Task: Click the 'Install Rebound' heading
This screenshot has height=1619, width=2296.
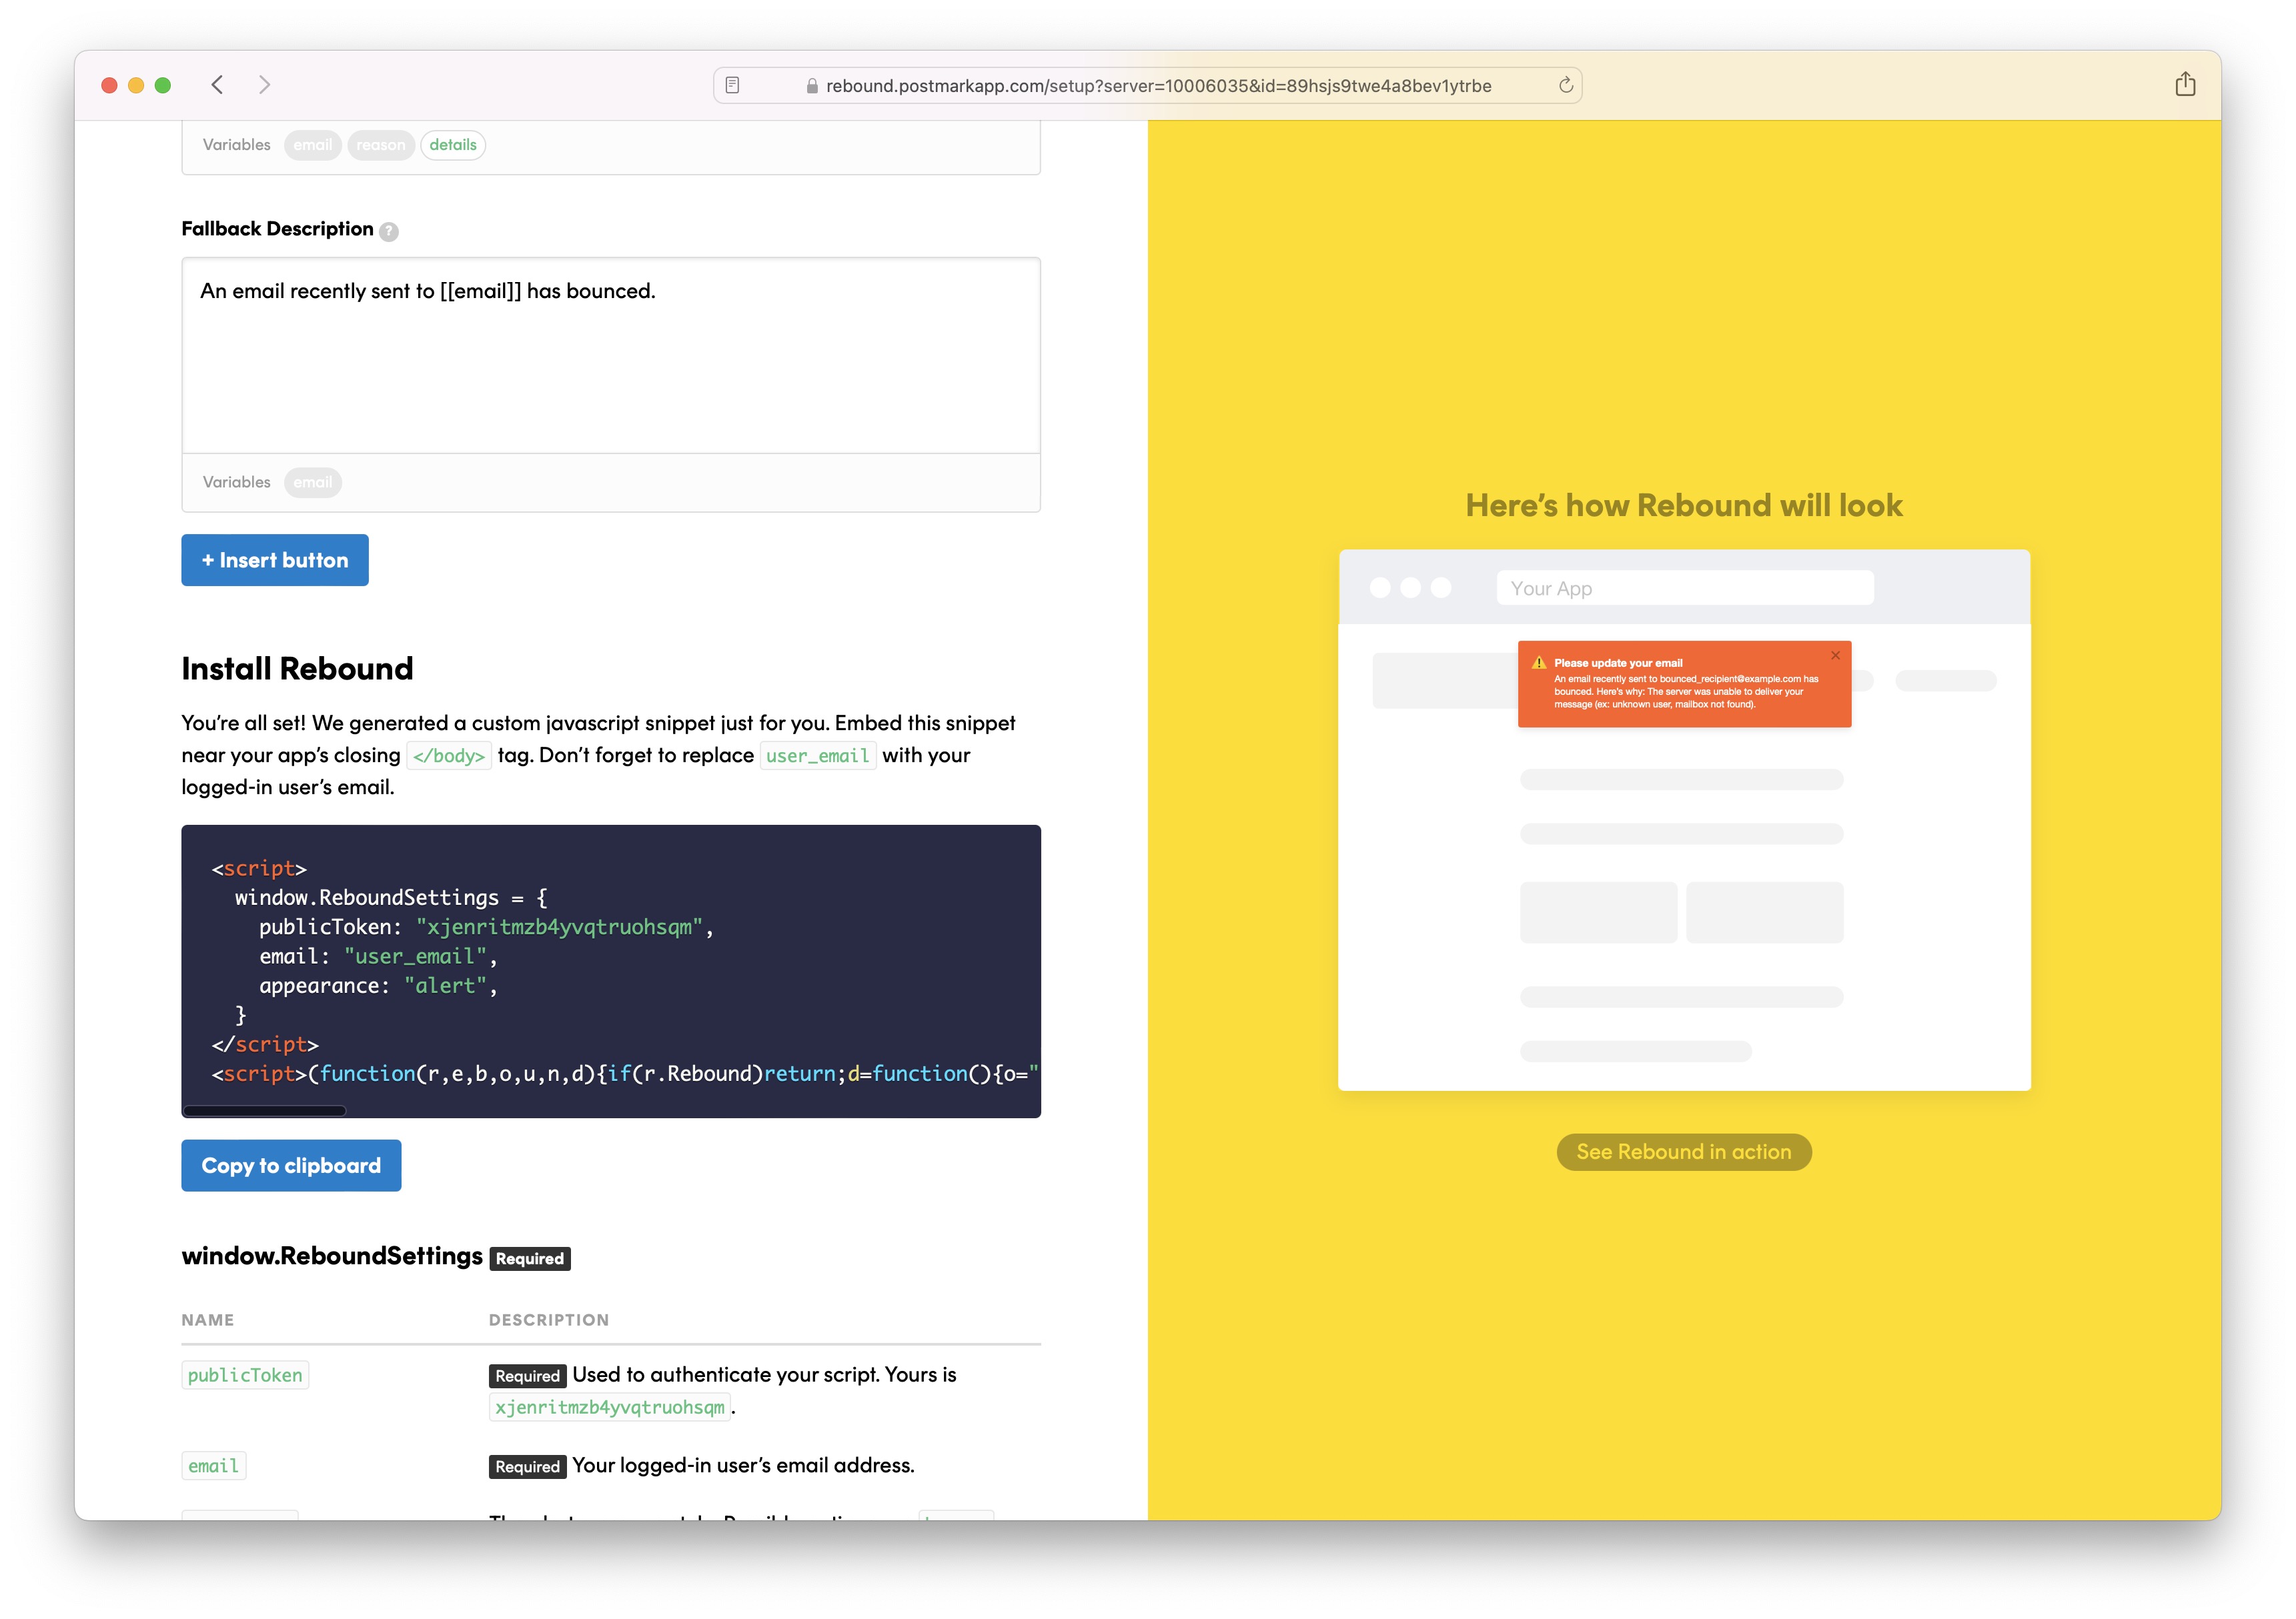Action: 297,669
